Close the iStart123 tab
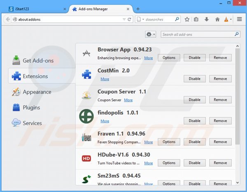 pos(65,9)
